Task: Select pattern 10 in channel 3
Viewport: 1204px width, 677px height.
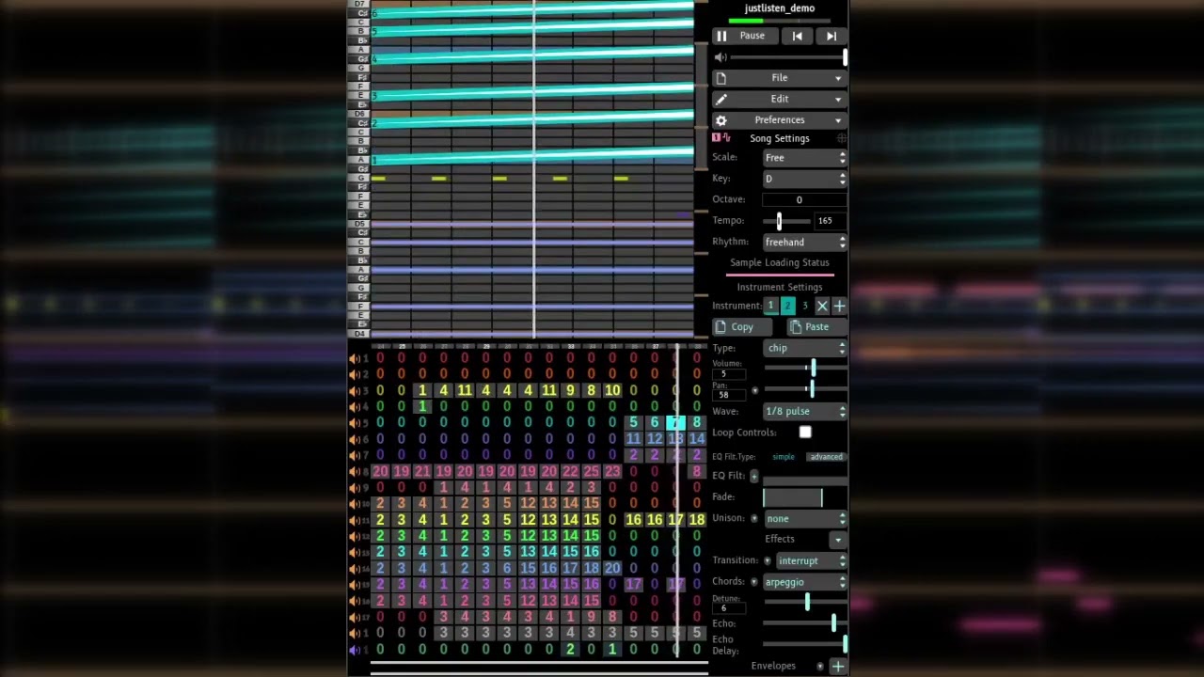Action: pyautogui.click(x=612, y=391)
